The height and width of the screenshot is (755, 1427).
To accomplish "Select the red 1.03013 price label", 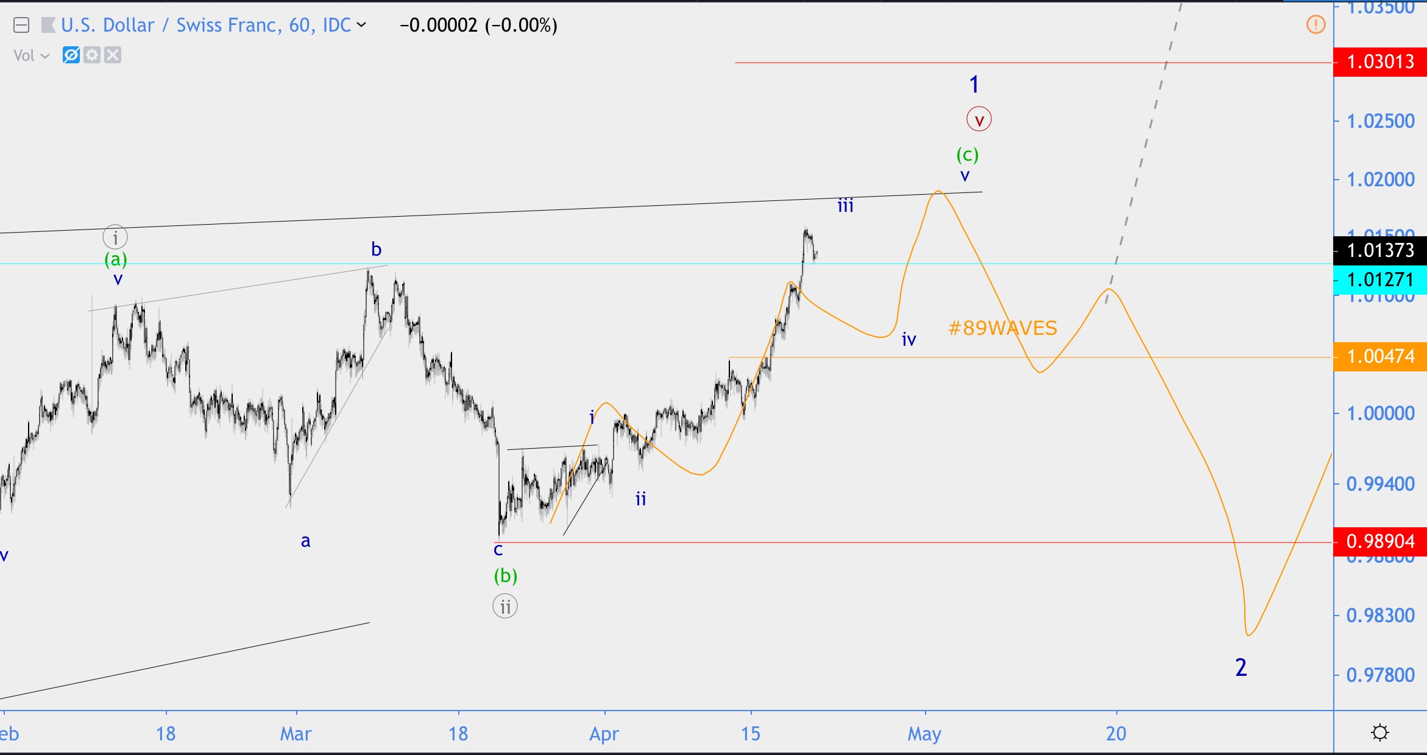I will click(x=1380, y=62).
